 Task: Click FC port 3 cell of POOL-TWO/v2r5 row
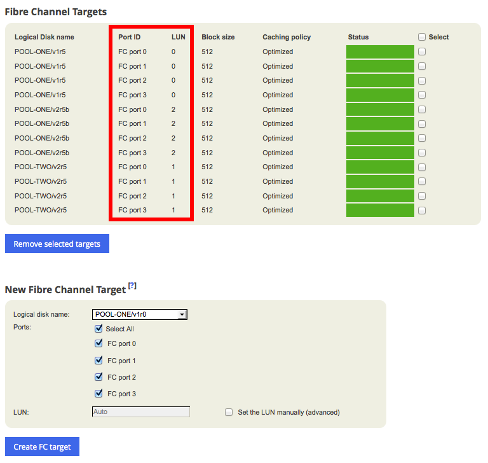coord(132,210)
